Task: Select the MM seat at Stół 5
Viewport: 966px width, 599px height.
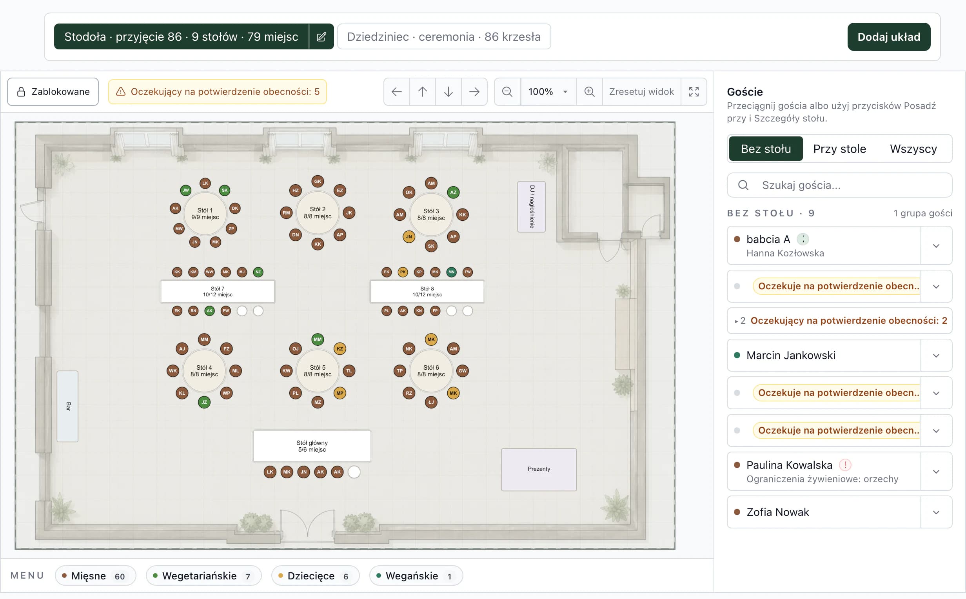Action: coord(318,339)
